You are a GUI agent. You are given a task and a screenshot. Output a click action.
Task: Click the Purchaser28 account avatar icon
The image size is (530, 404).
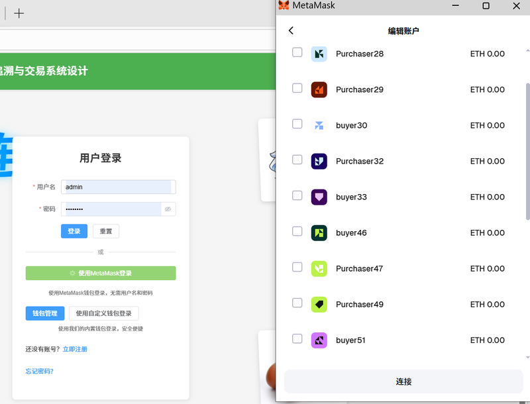pos(319,54)
